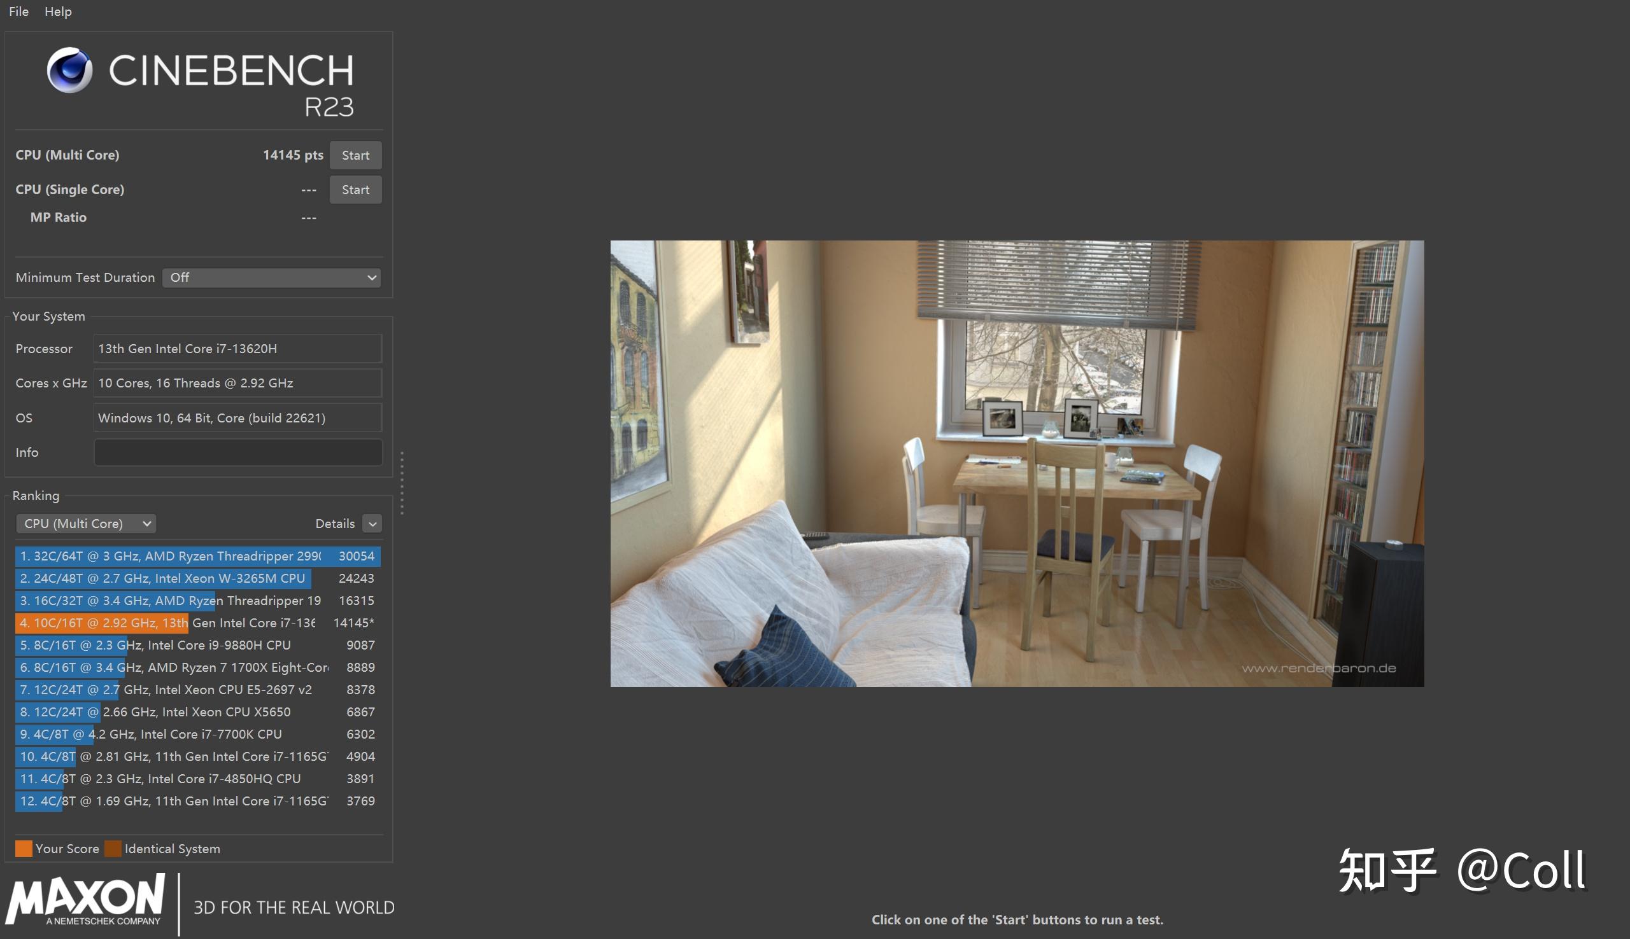
Task: Click the empty Info input field
Action: coord(237,453)
